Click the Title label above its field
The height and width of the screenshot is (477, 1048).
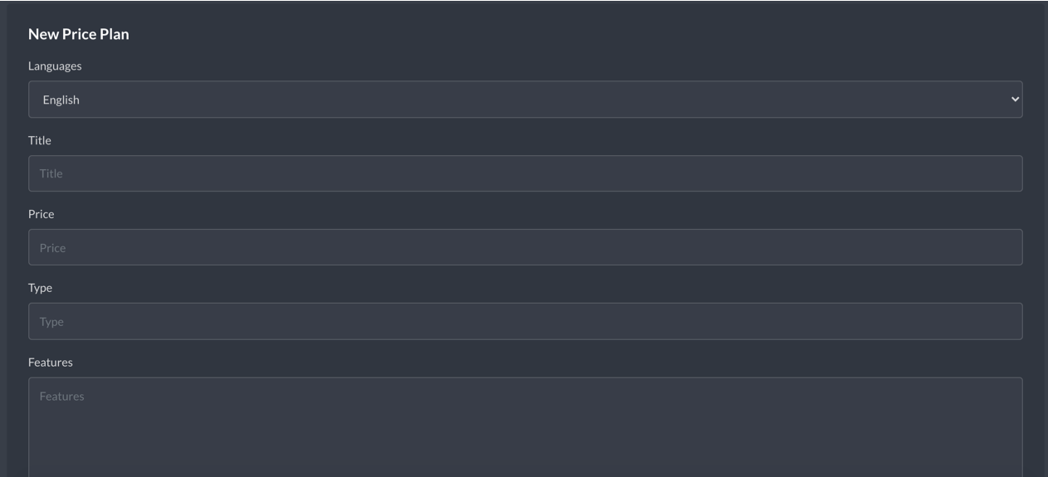40,140
